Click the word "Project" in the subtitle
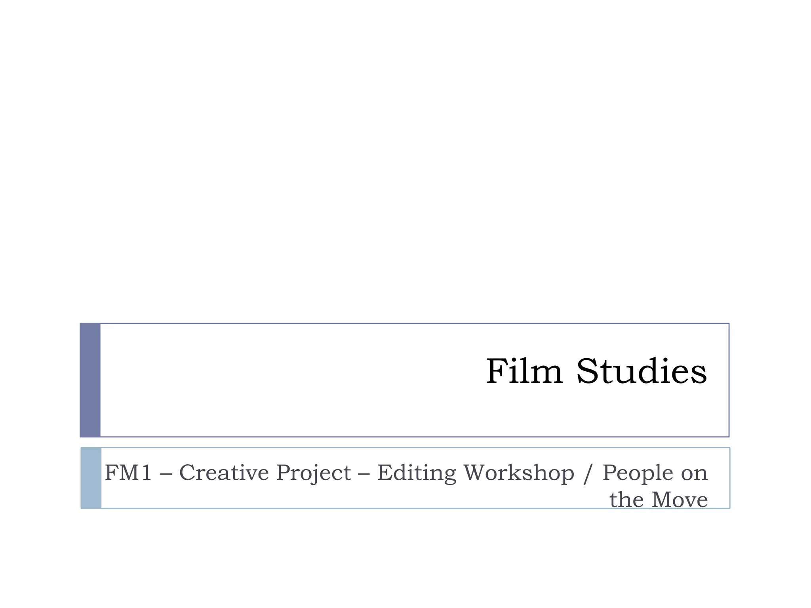 coord(313,473)
